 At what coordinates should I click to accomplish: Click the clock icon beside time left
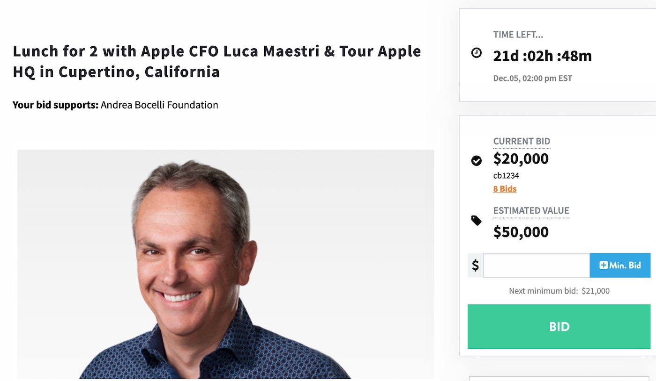476,53
